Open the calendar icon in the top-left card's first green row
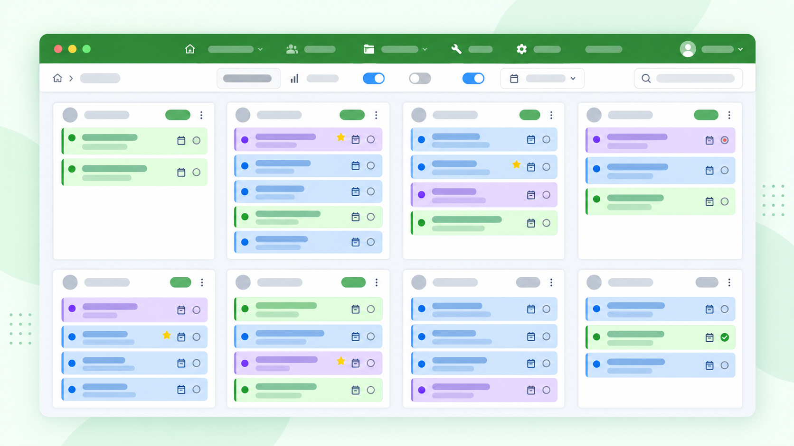Image resolution: width=794 pixels, height=446 pixels. coord(181,140)
